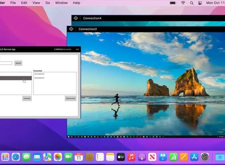The width and height of the screenshot is (225, 165).
Task: Open three-dot menu in Remote App
Action: click(77, 49)
